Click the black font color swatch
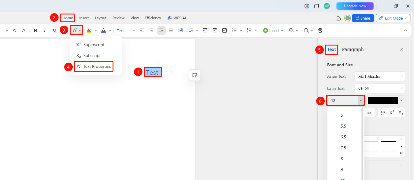This screenshot has height=180, width=414. tap(383, 100)
